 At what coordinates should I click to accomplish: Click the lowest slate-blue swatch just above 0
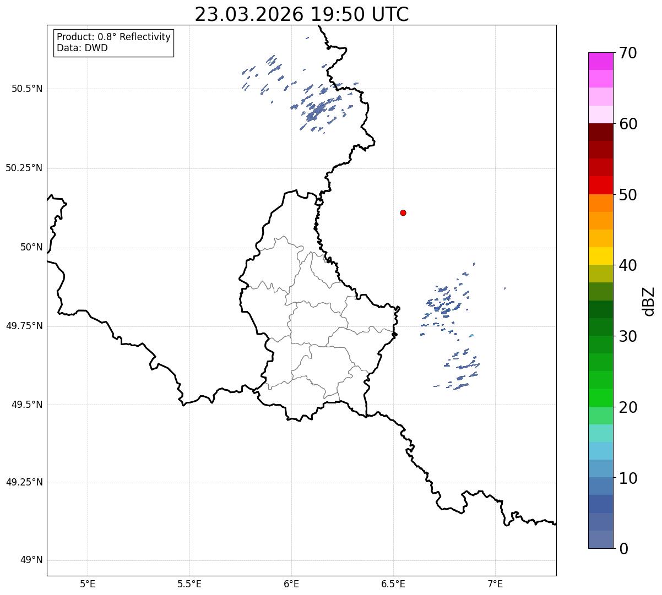point(600,539)
